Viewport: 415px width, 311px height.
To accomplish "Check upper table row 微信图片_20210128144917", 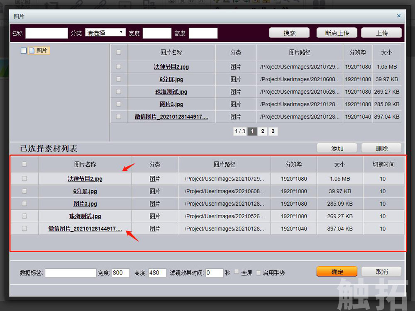I will coord(119,117).
